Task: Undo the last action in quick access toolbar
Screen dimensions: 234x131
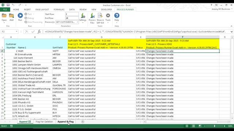Action: pos(13,5)
